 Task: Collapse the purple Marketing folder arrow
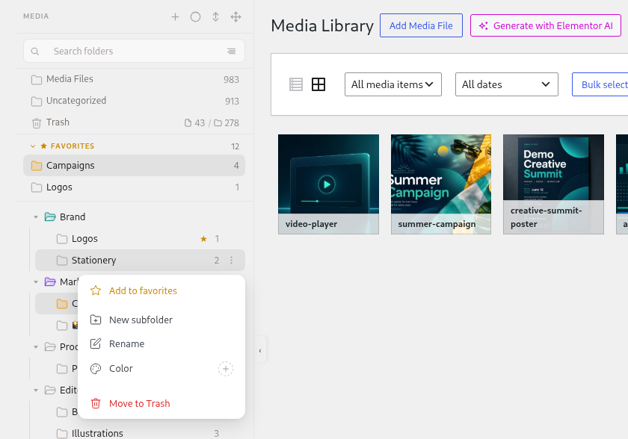tap(36, 282)
